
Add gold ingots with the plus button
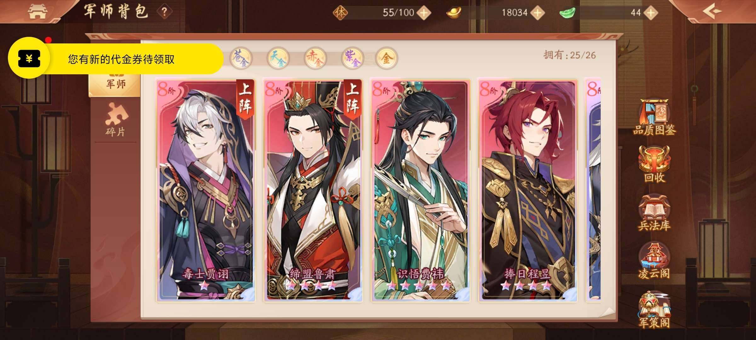pyautogui.click(x=537, y=13)
